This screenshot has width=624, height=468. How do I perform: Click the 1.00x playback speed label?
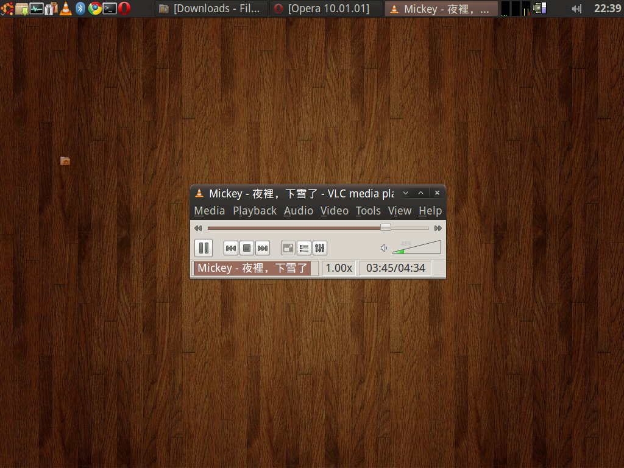coord(339,268)
